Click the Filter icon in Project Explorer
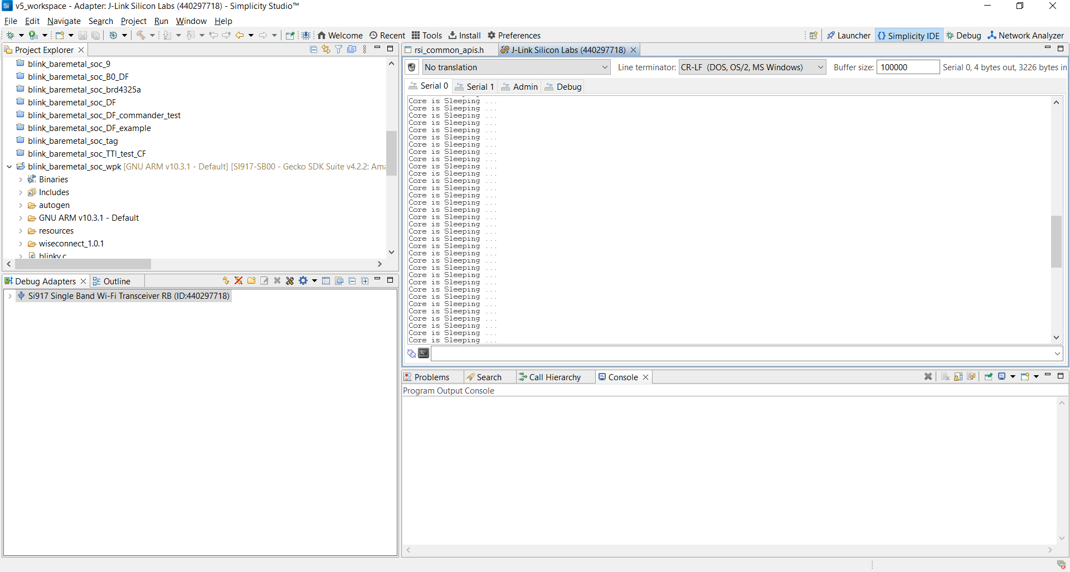The height and width of the screenshot is (572, 1070). point(338,50)
